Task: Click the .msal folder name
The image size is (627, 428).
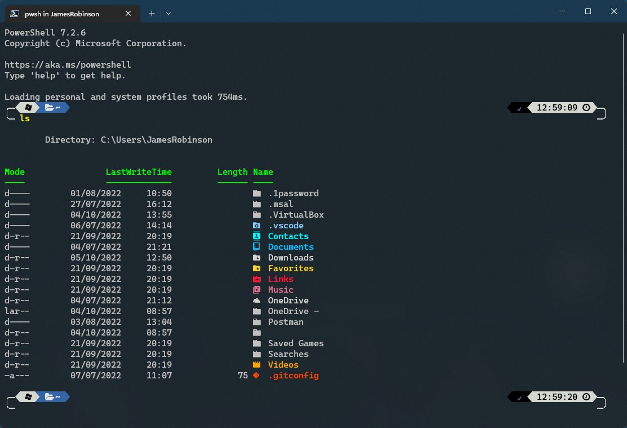Action: (281, 204)
